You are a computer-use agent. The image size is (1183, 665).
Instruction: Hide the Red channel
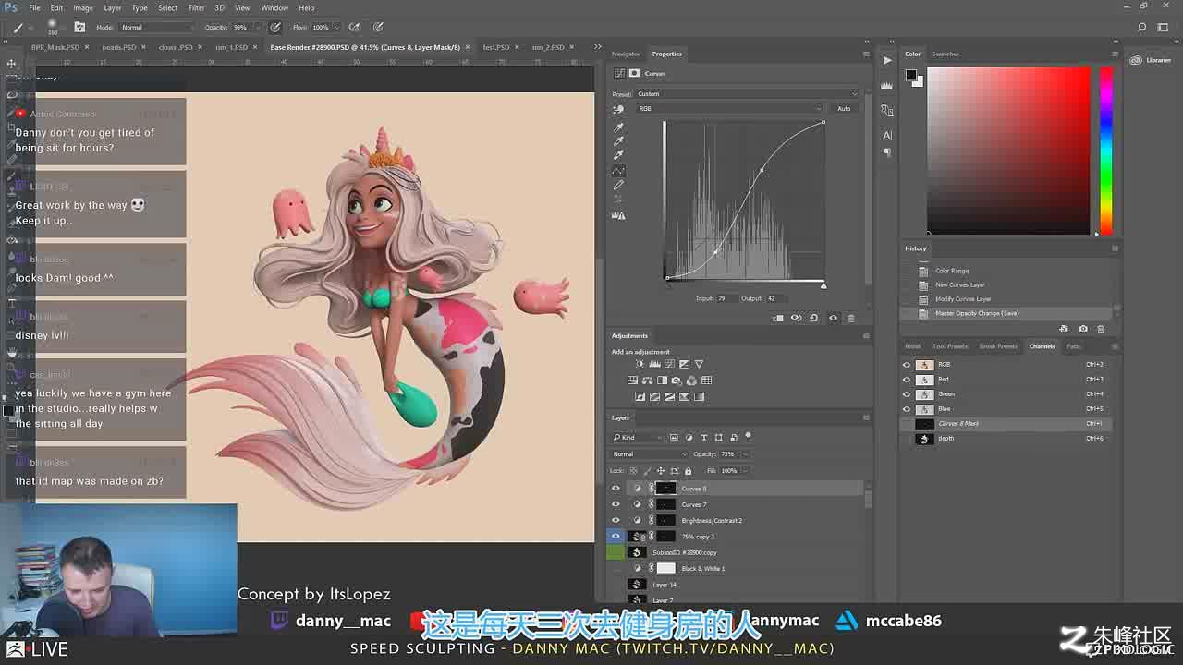click(907, 380)
